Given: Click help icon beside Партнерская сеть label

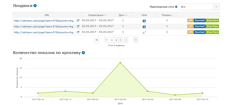Looking at the screenshot, I should (x=176, y=7).
